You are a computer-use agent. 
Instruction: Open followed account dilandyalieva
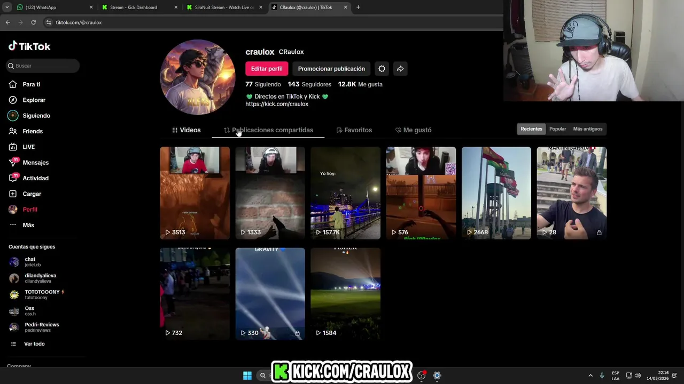point(33,278)
